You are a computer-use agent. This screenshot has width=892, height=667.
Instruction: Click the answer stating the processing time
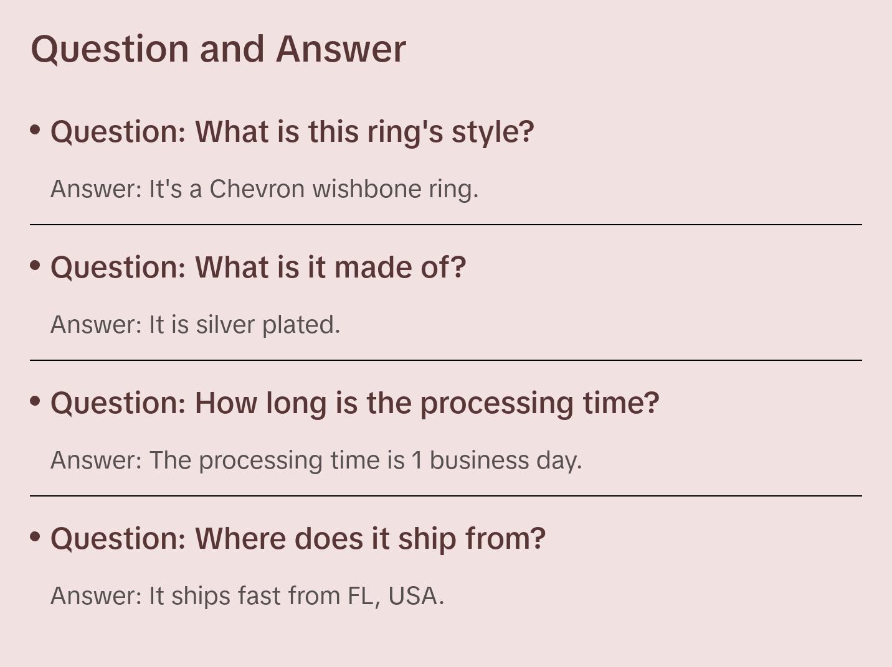click(316, 460)
